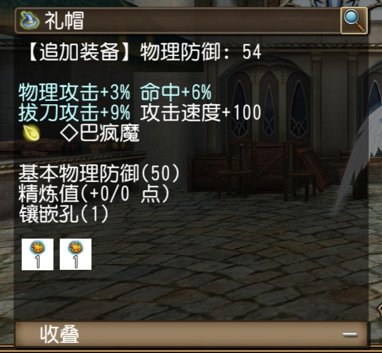The height and width of the screenshot is (353, 382).
Task: Click the 物理攻击+3% stat text
Action: [x=74, y=92]
